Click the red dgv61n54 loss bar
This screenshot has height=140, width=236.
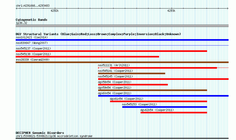pyautogui.click(x=159, y=101)
